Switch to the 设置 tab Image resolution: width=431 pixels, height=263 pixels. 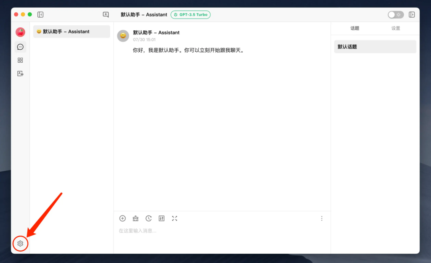(396, 28)
